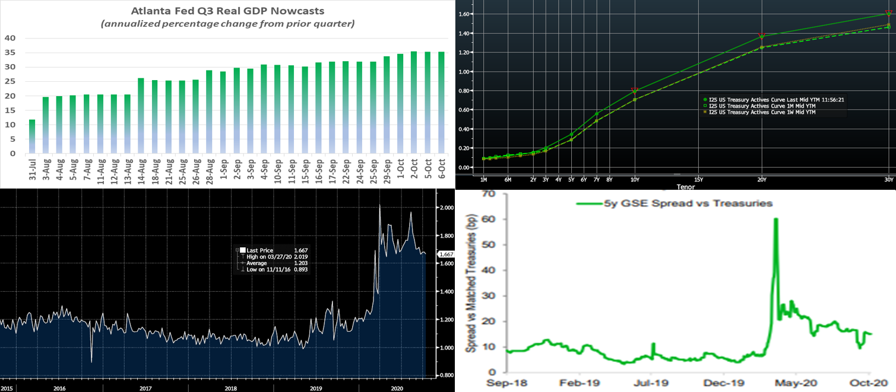Collapse the Last Price legend tree
The image size is (896, 392).
(238, 250)
